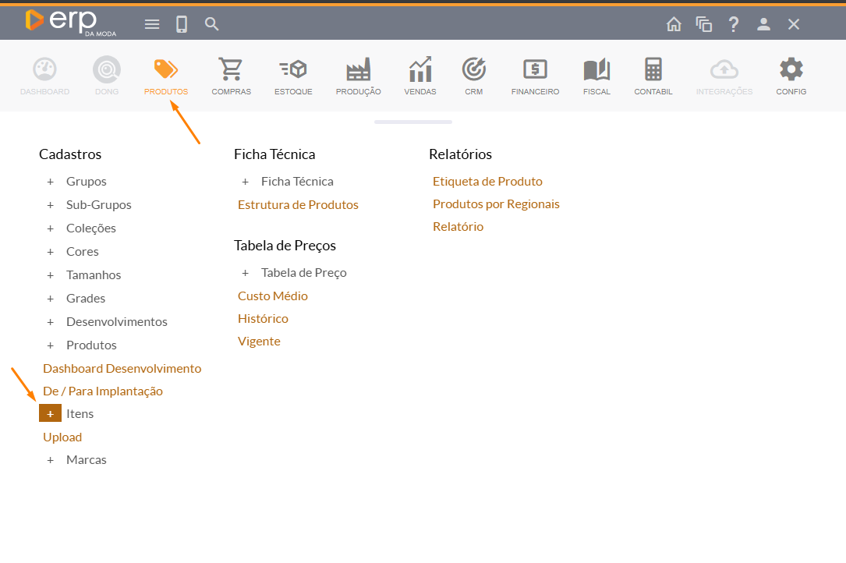Open the Fiscal book module
This screenshot has width=846, height=563.
[x=596, y=76]
